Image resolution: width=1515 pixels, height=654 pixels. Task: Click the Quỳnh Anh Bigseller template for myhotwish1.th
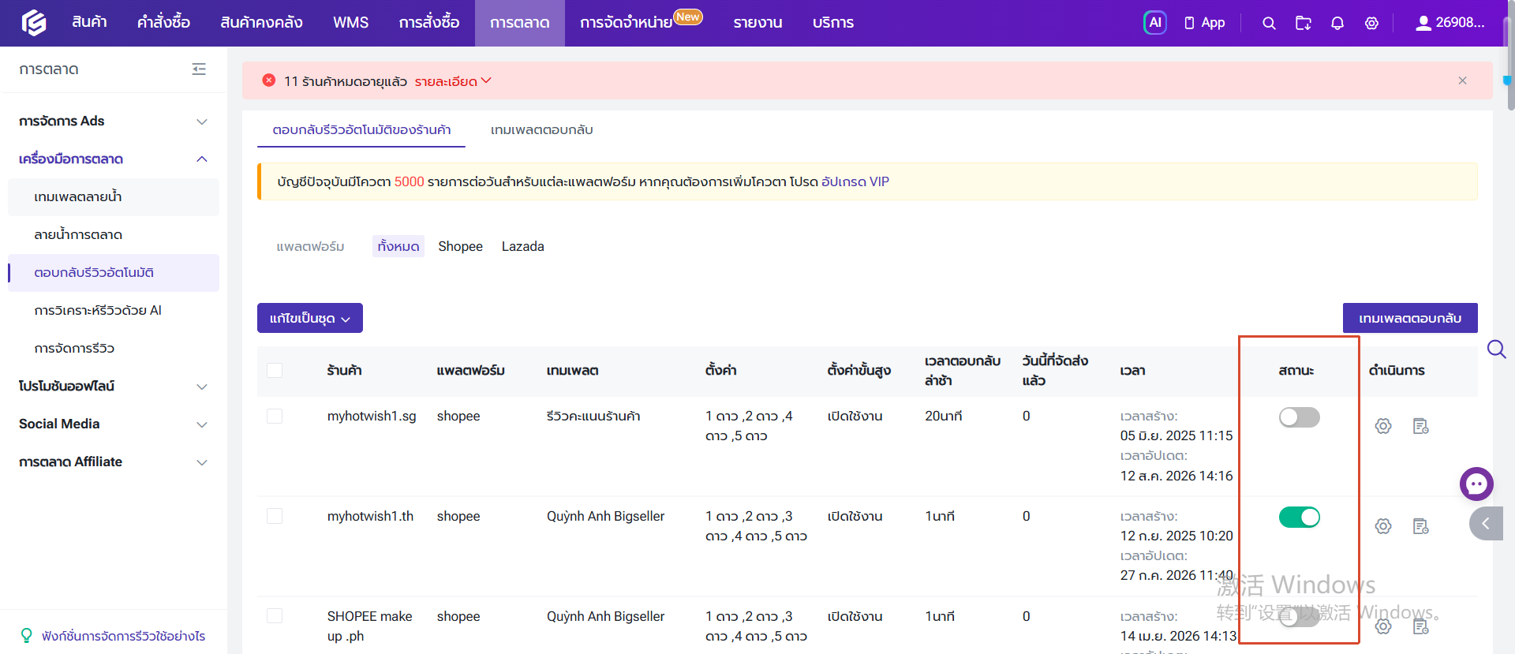pyautogui.click(x=605, y=516)
